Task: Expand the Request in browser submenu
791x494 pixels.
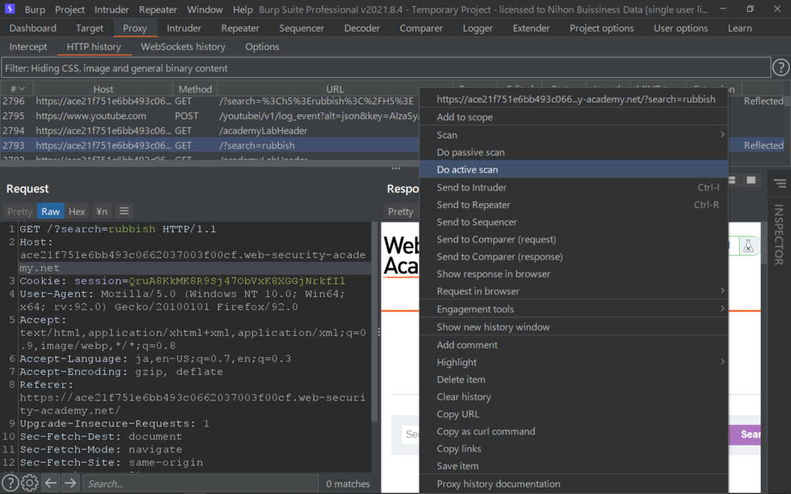Action: [x=722, y=290]
